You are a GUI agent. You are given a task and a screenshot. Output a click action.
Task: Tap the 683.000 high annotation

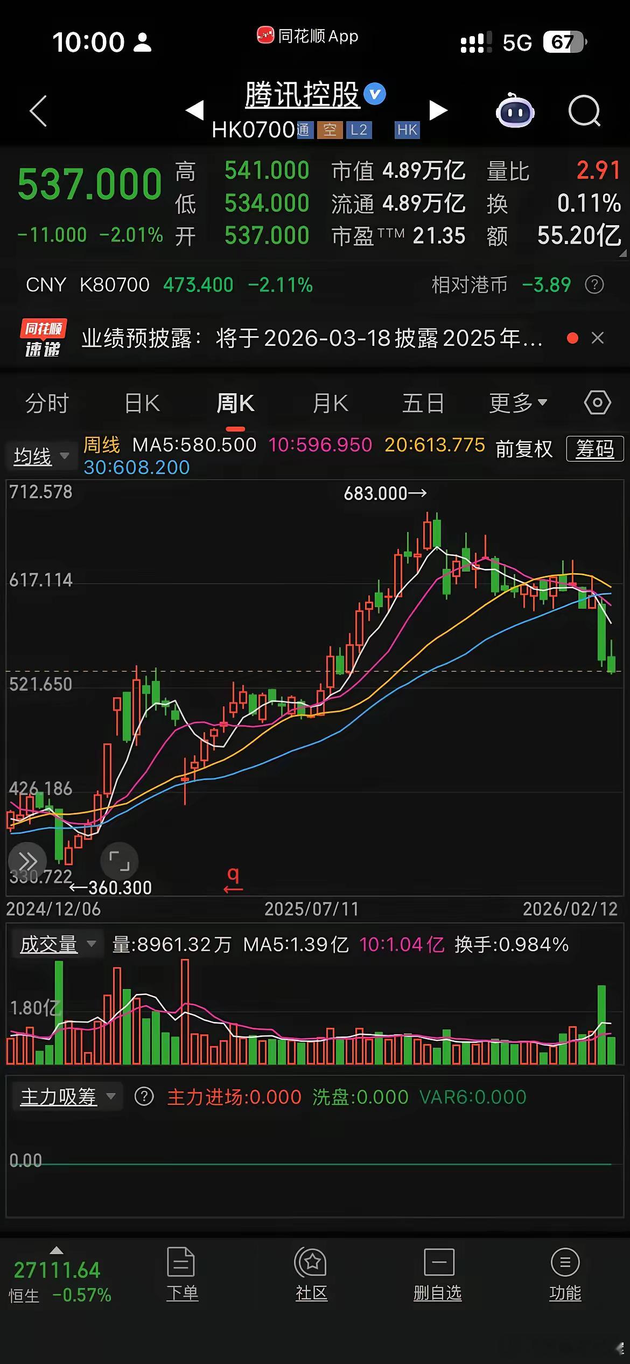point(386,493)
